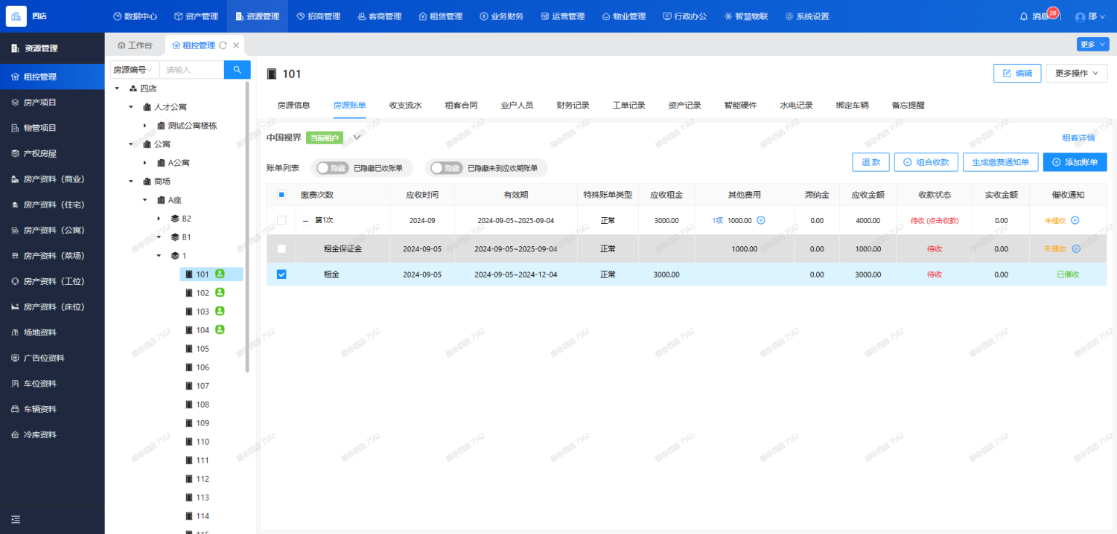Image resolution: width=1117 pixels, height=534 pixels.
Task: Open the 更多操作 dropdown
Action: (x=1077, y=73)
